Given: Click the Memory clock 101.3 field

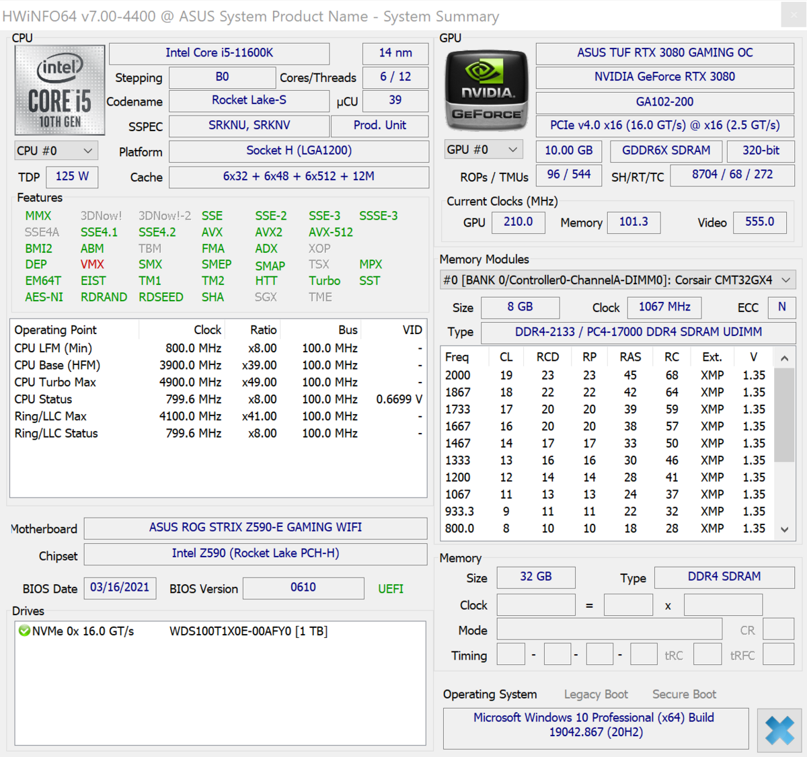Looking at the screenshot, I should tap(634, 222).
